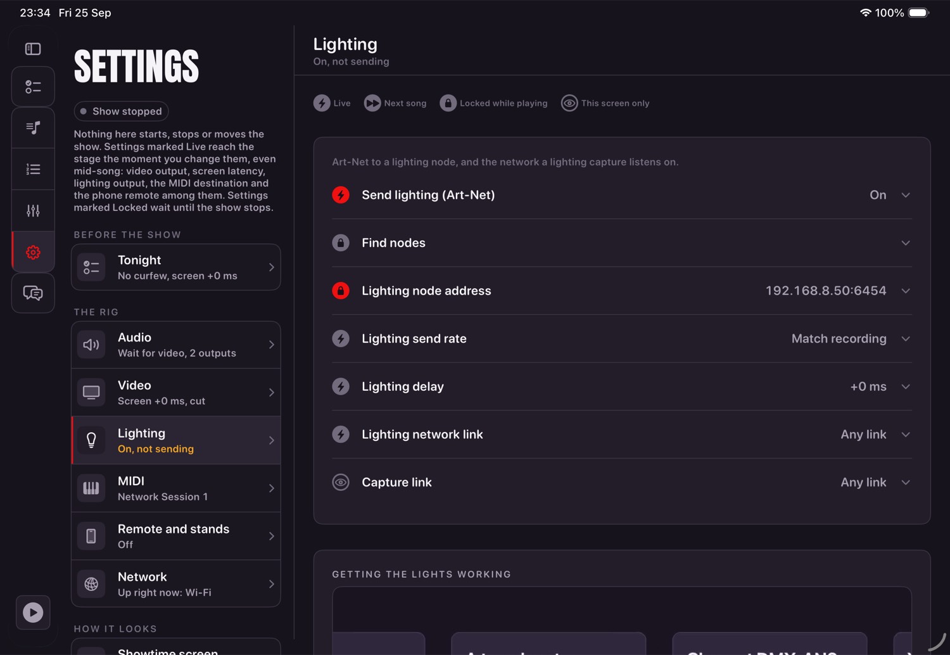Click the On value for Send lighting

(x=878, y=195)
